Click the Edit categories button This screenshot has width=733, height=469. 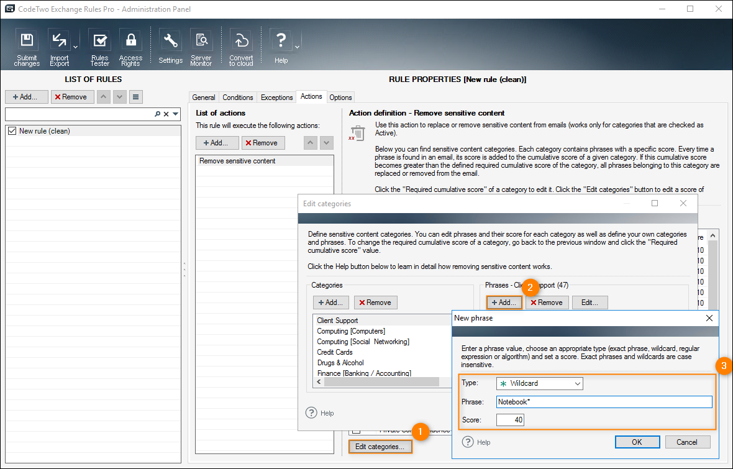click(380, 447)
